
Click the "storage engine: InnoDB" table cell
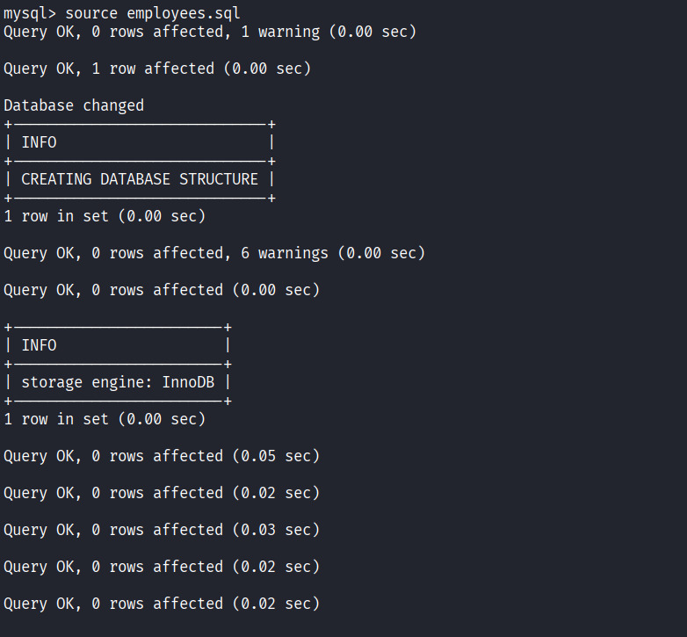(x=118, y=382)
